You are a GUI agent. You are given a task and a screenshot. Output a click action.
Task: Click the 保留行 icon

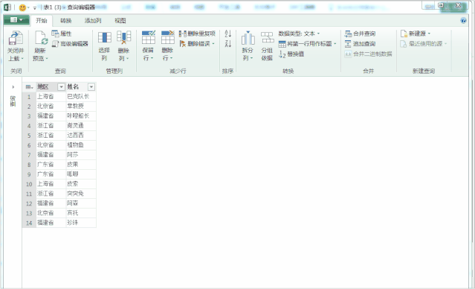pyautogui.click(x=149, y=38)
